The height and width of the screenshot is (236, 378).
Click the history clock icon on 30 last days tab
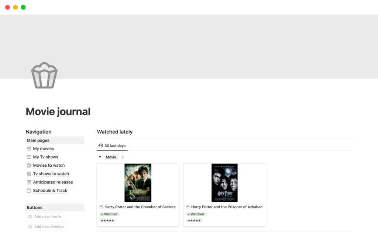101,145
